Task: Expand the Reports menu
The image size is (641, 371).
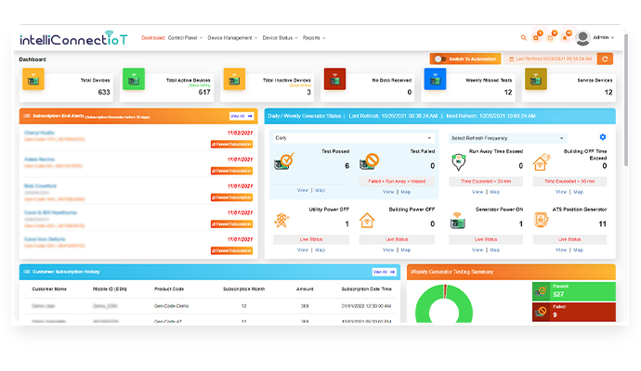Action: click(314, 37)
